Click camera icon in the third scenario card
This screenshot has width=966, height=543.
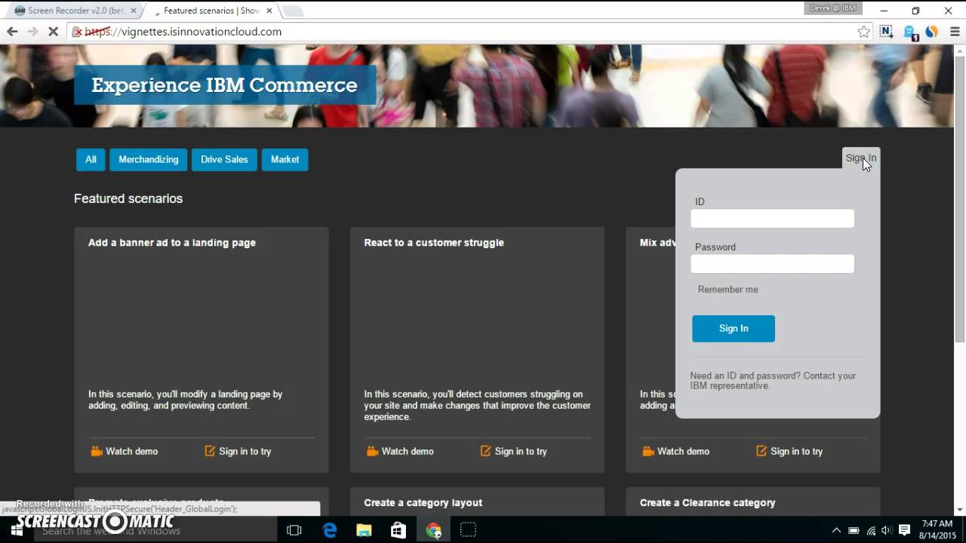[x=648, y=451]
